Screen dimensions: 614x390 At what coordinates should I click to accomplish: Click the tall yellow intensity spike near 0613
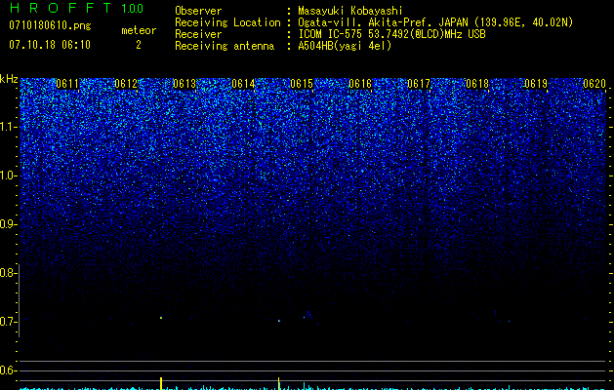[161, 383]
